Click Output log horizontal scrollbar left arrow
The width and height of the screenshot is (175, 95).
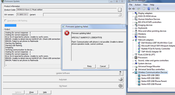pyautogui.click(x=6, y=65)
